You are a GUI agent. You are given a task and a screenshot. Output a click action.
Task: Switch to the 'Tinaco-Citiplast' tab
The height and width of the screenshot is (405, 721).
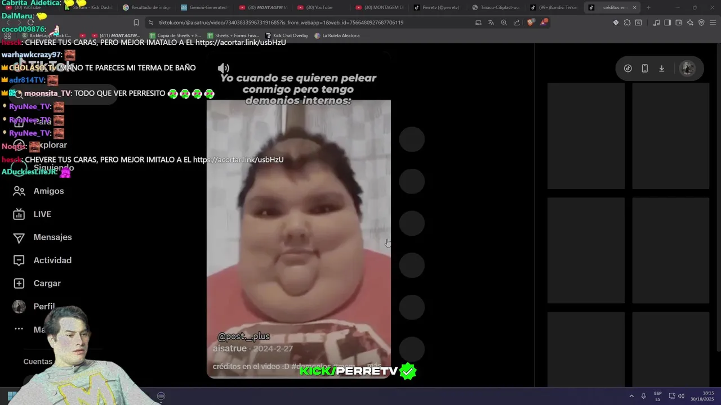(496, 7)
